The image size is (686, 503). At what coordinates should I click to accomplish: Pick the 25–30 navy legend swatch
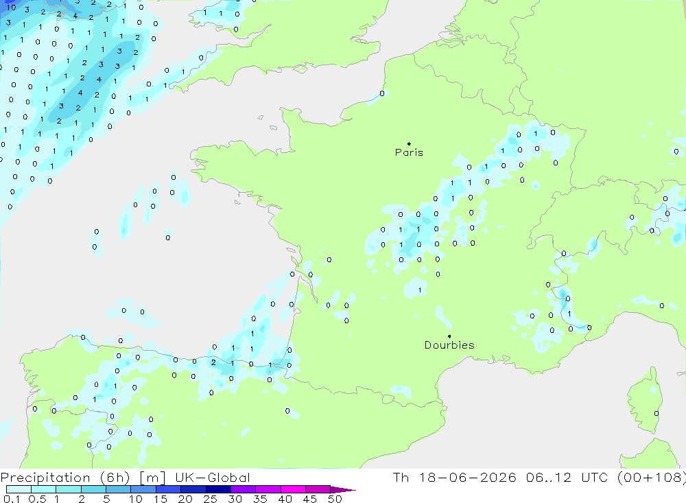[x=218, y=489]
